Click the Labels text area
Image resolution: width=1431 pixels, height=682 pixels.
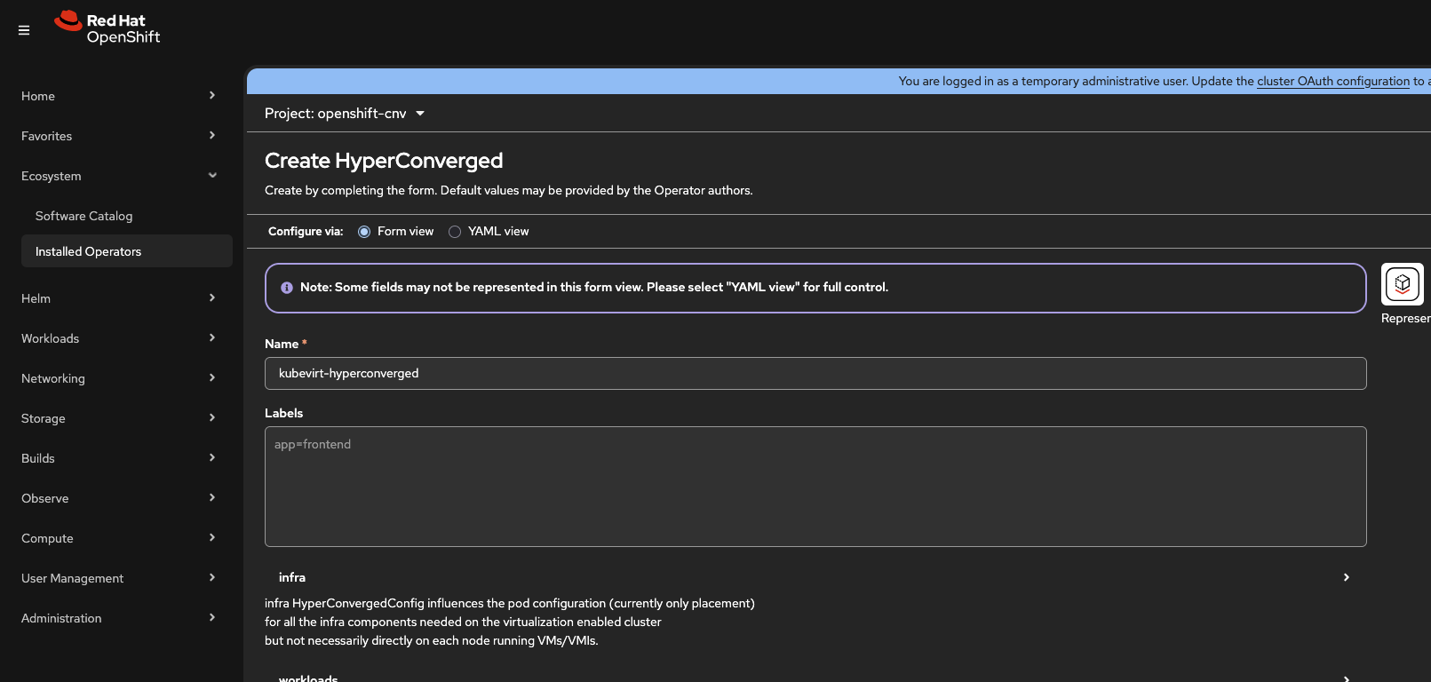pyautogui.click(x=815, y=487)
